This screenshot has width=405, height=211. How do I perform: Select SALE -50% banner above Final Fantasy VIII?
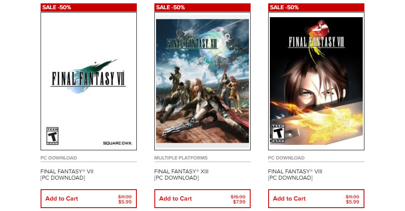(x=316, y=8)
